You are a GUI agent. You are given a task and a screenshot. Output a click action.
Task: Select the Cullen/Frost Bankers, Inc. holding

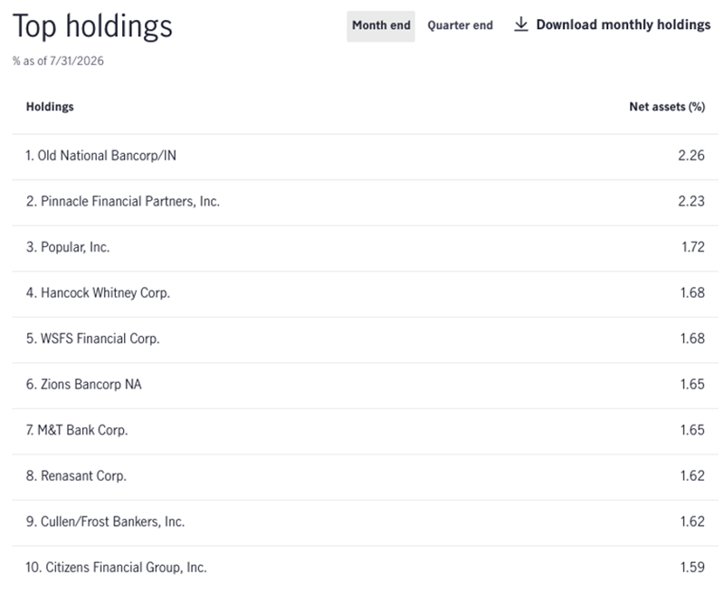pyautogui.click(x=105, y=521)
